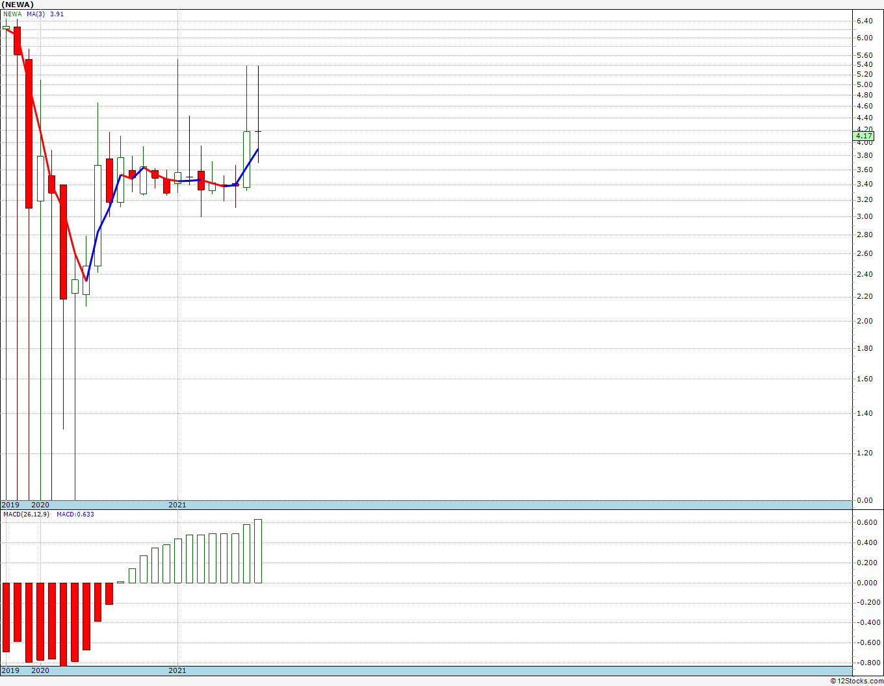Click the 2020 marker on price chart timeline
The image size is (884, 686).
tap(40, 505)
